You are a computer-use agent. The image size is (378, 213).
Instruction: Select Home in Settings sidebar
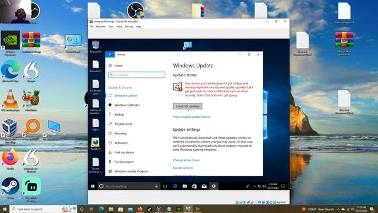click(x=118, y=66)
